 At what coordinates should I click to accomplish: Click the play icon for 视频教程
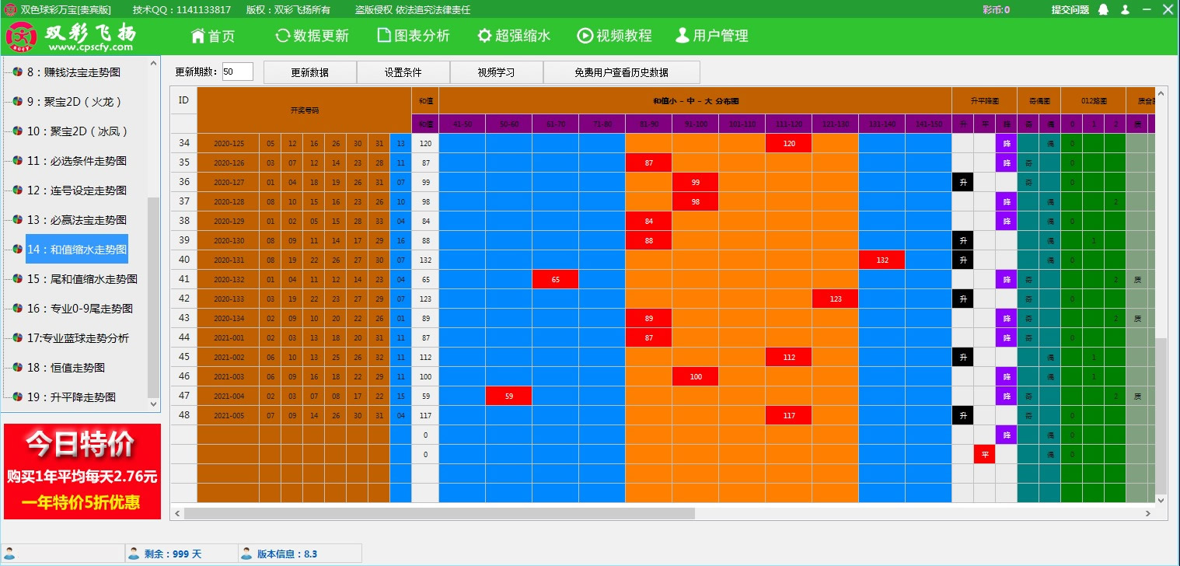(x=585, y=36)
